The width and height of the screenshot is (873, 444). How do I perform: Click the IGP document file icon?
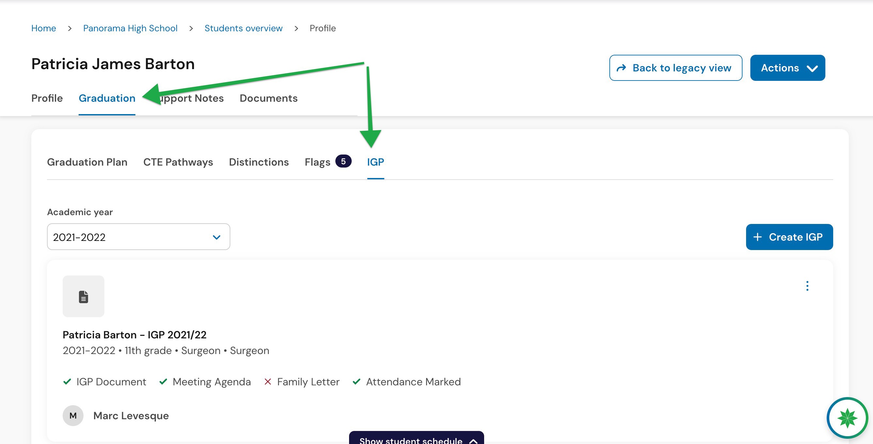point(84,296)
